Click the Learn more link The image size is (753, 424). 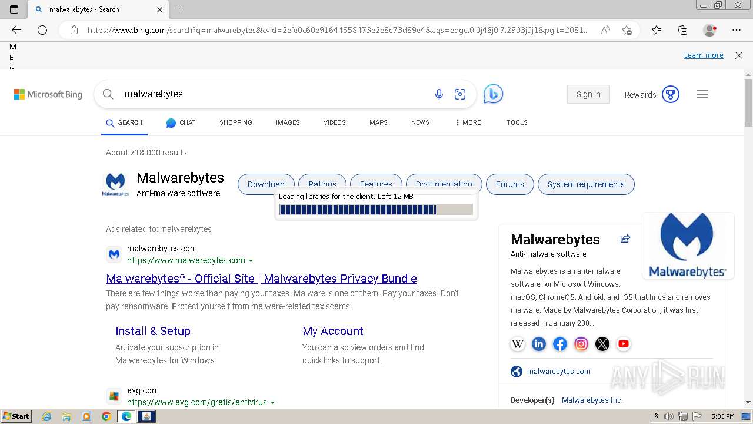point(704,55)
